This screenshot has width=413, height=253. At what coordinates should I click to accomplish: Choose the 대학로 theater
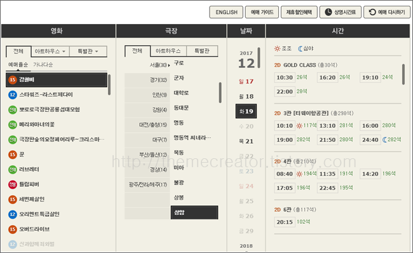click(x=181, y=93)
